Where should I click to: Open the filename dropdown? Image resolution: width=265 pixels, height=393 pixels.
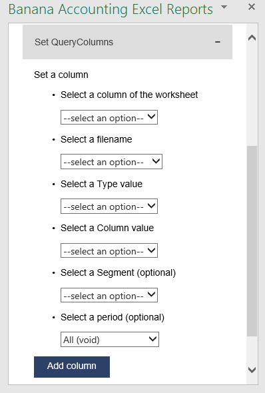pyautogui.click(x=111, y=162)
